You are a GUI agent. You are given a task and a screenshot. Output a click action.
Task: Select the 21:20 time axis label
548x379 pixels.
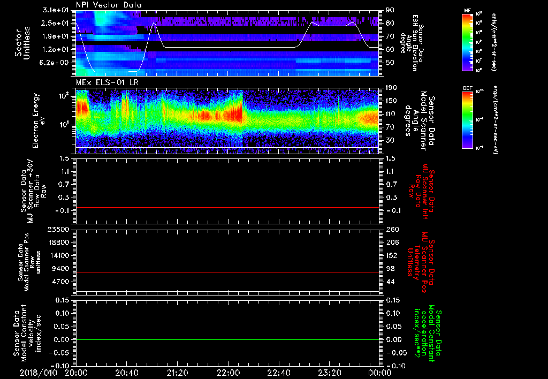pyautogui.click(x=177, y=372)
